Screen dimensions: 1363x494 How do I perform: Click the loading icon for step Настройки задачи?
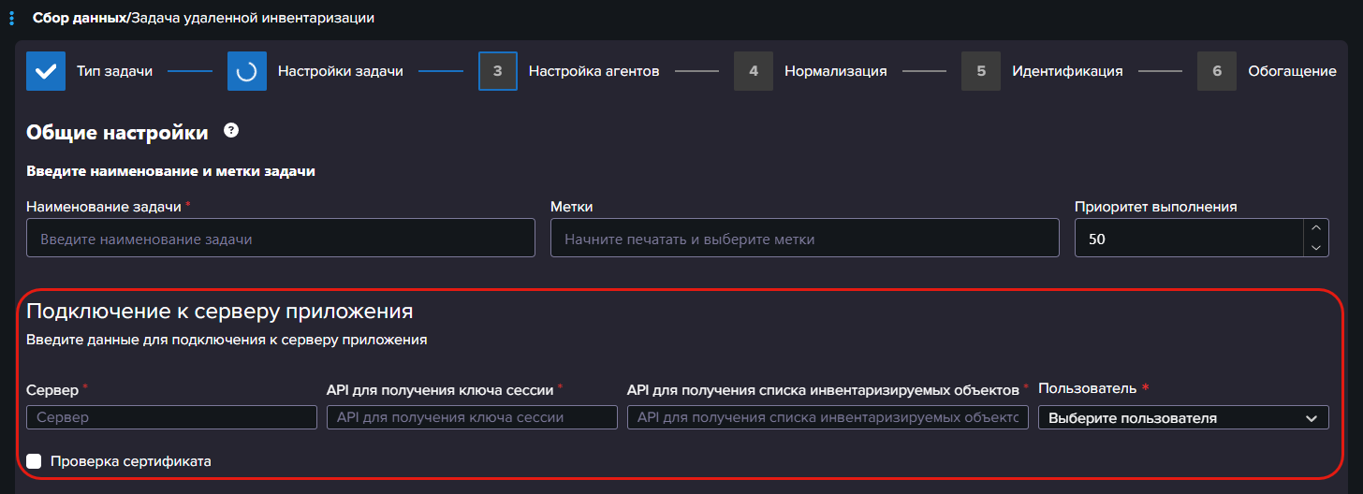(247, 71)
